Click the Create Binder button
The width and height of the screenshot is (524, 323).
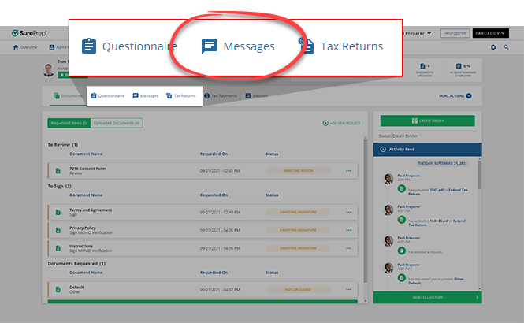pyautogui.click(x=427, y=121)
